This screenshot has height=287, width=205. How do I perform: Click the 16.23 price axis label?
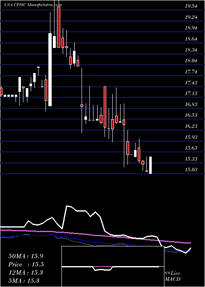click(191, 126)
